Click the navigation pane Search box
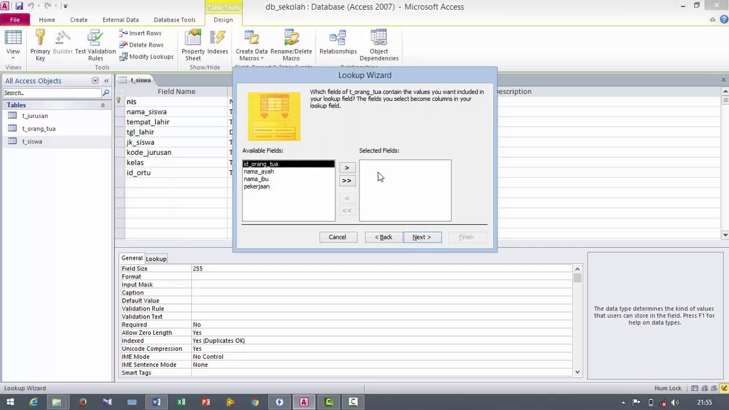Viewport: 729px width, 410px height. pos(52,93)
